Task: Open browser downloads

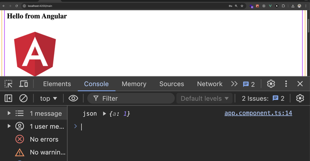Action: pyautogui.click(x=293, y=6)
